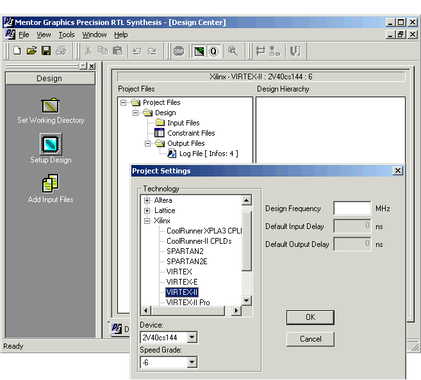
Task: Click the schematic symbol toolbar icon
Action: (260, 51)
